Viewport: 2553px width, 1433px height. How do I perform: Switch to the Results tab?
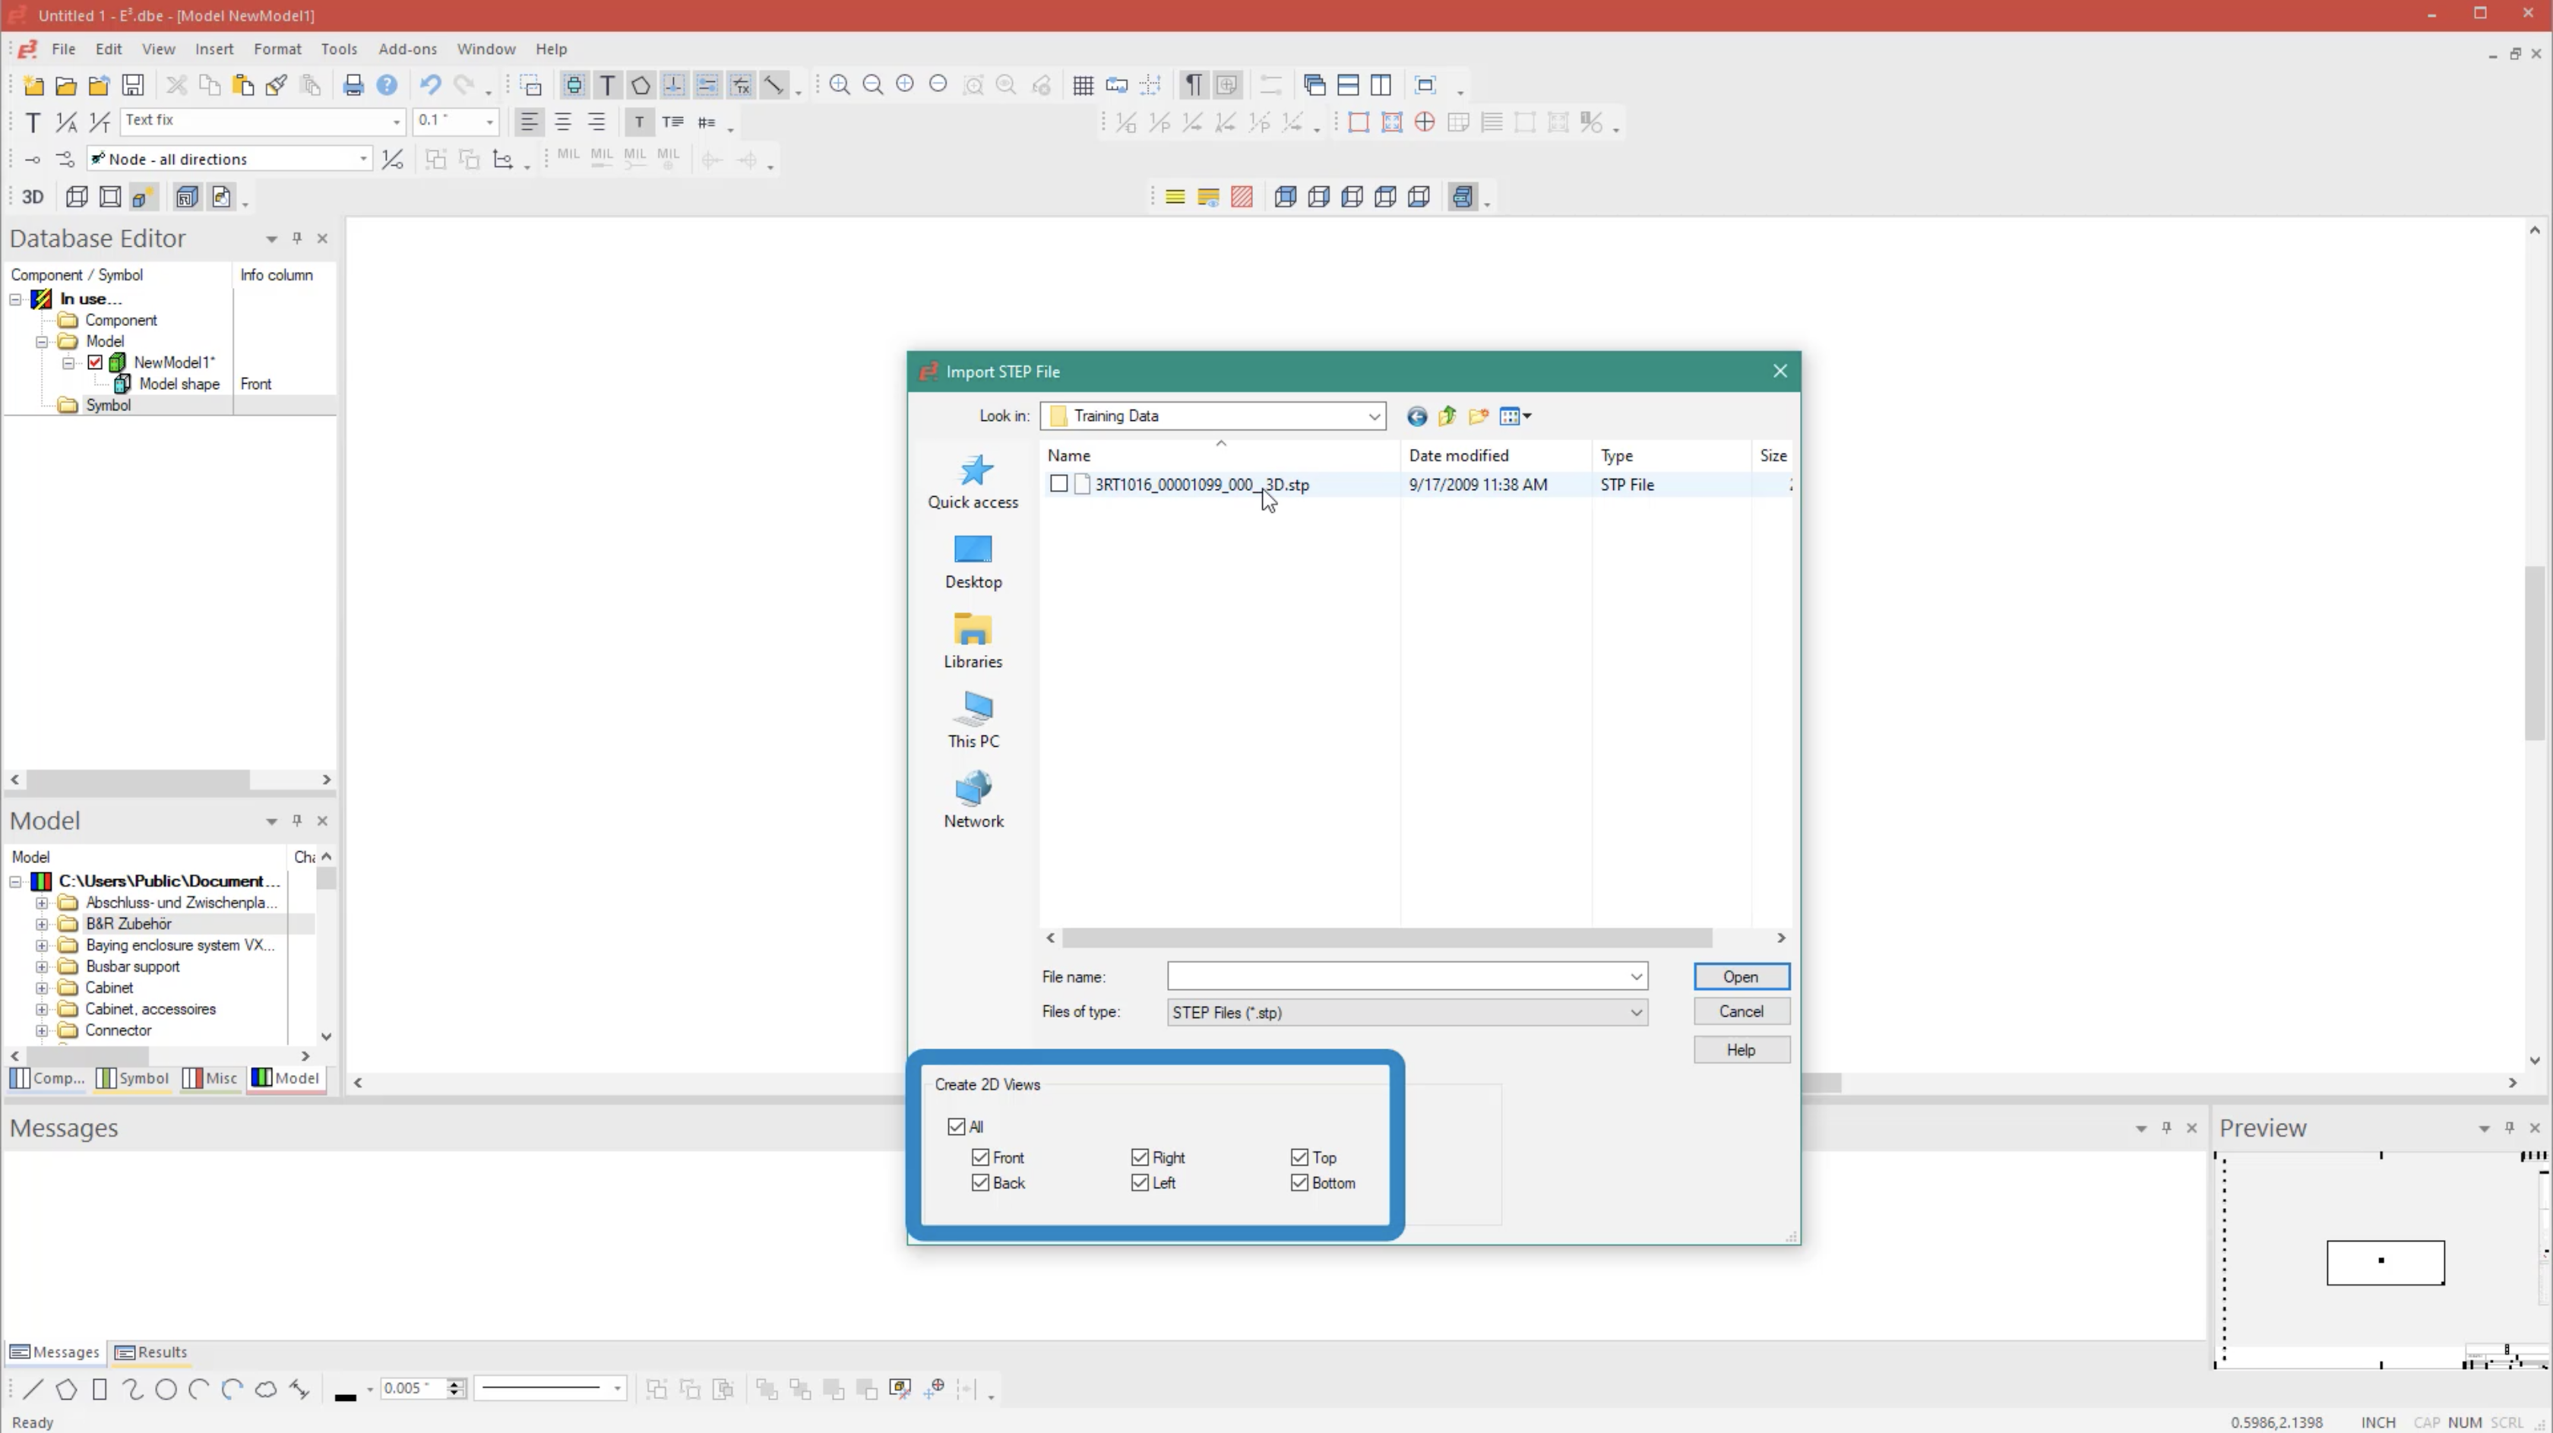click(x=152, y=1352)
